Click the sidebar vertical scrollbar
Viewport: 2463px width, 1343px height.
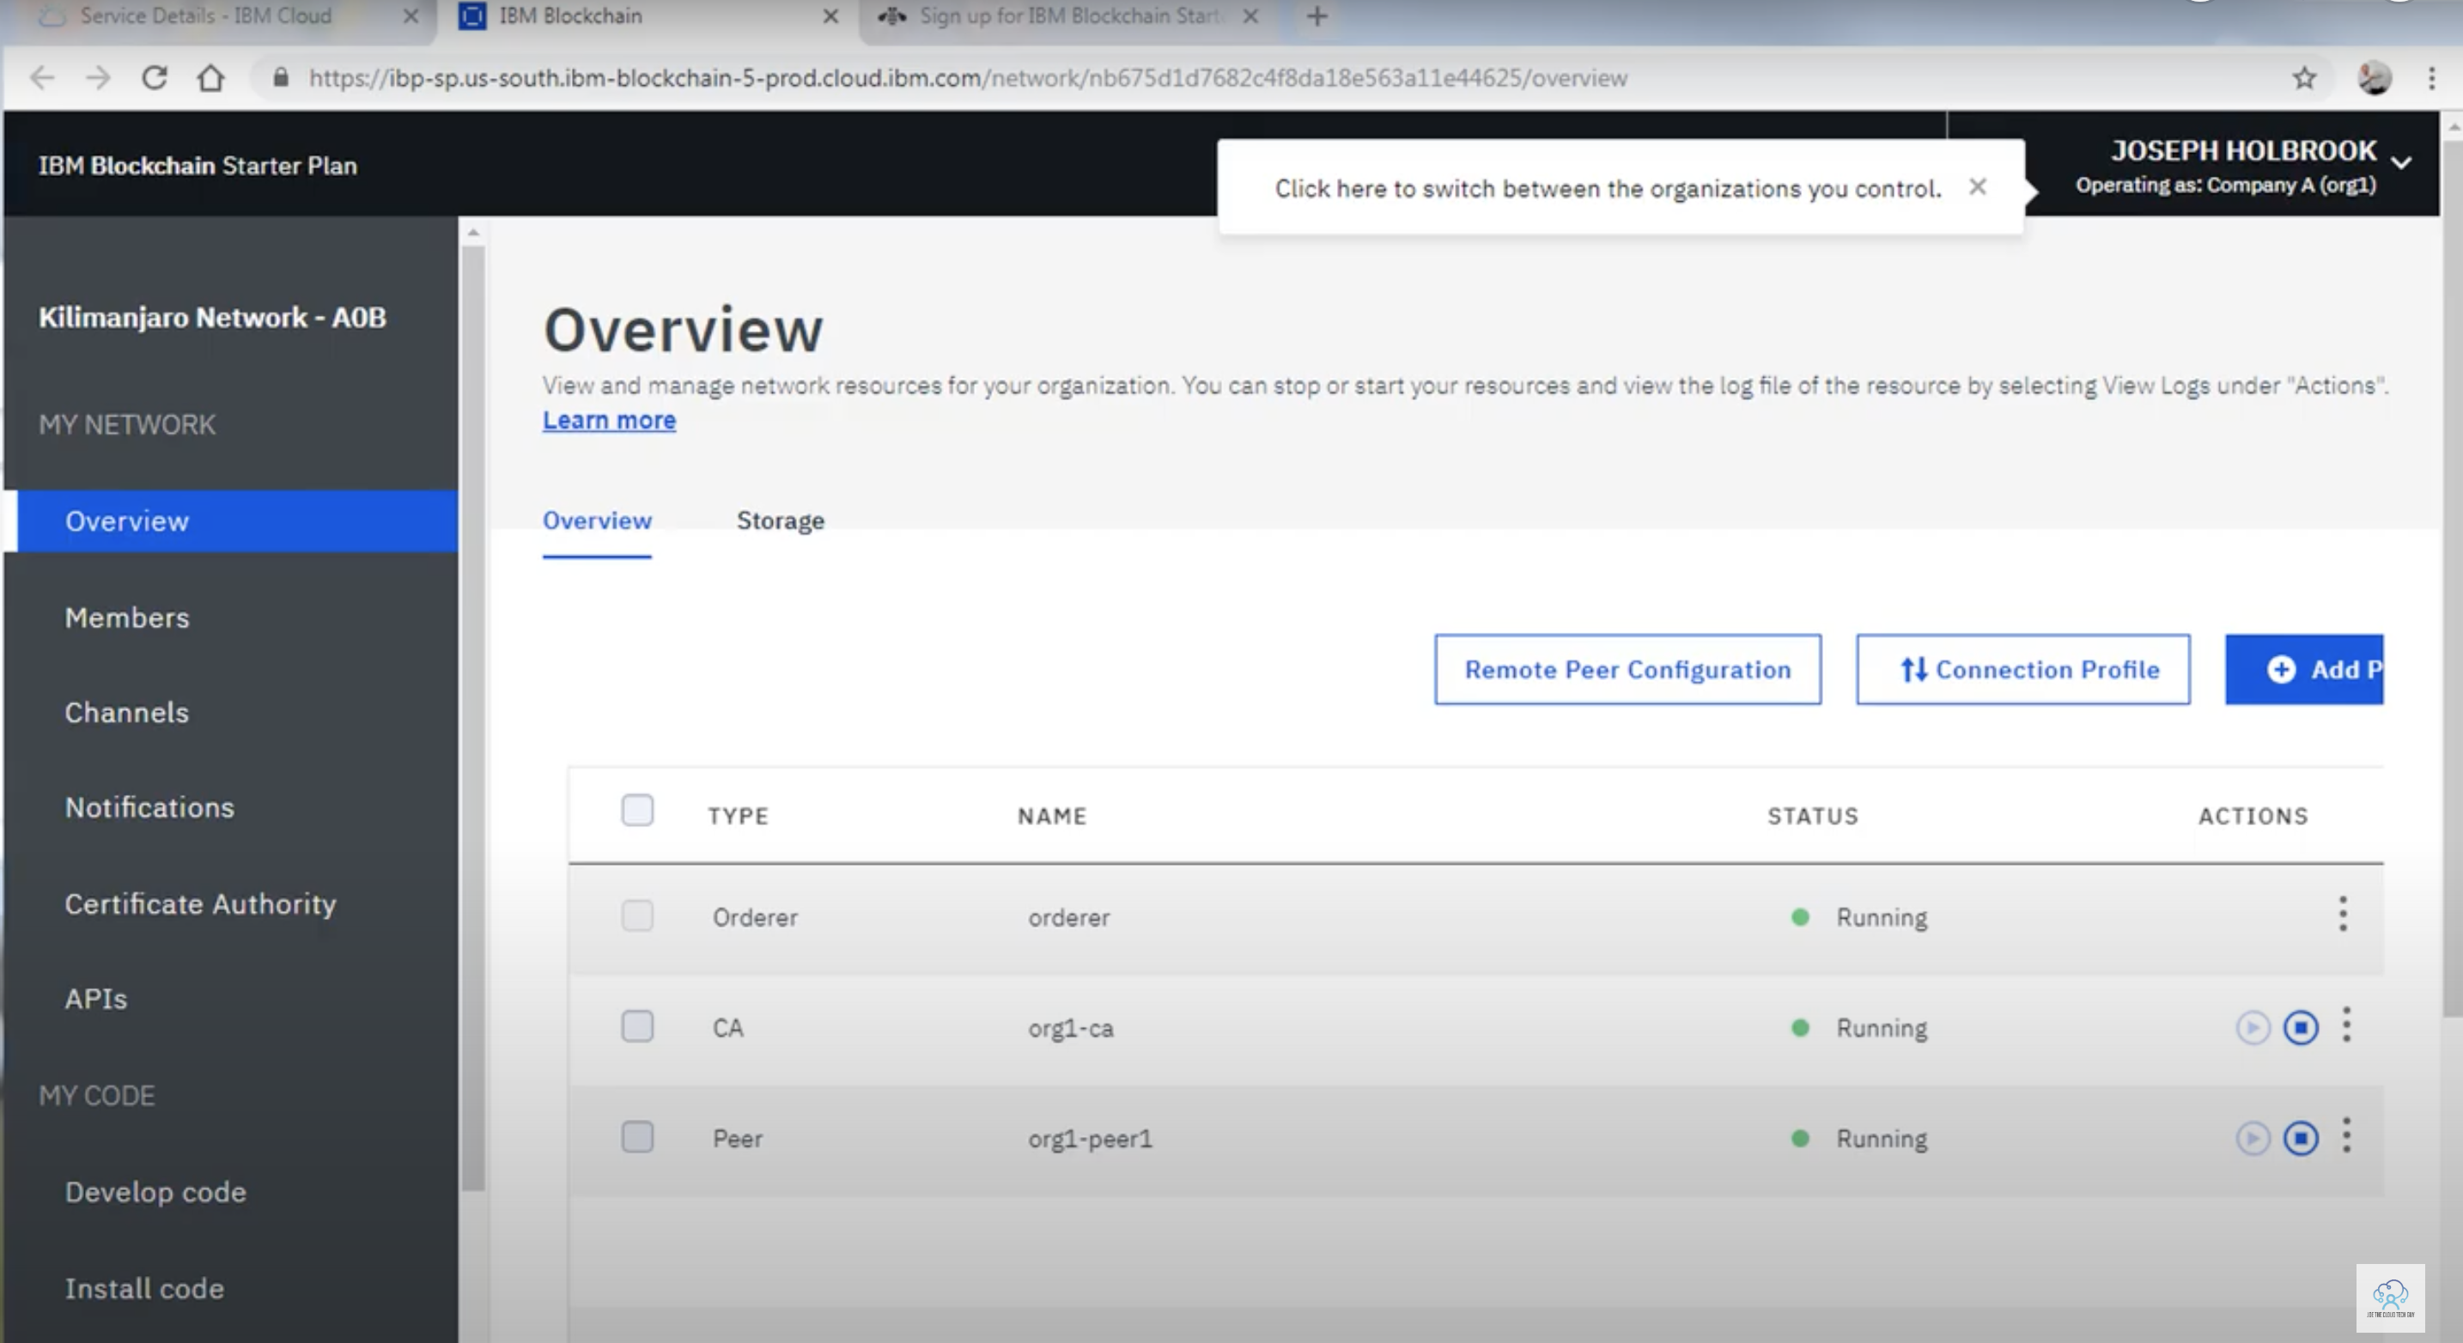tap(472, 717)
